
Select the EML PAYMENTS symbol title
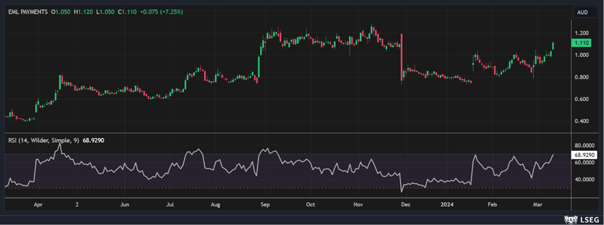coord(28,12)
